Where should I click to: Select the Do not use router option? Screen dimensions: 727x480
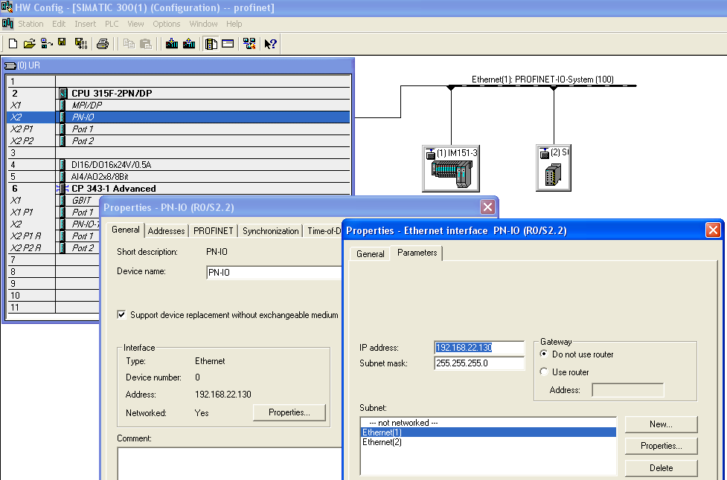[545, 354]
